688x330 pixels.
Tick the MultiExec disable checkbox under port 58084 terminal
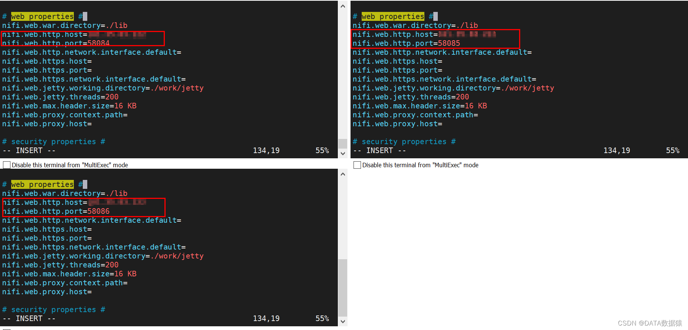tap(7, 165)
